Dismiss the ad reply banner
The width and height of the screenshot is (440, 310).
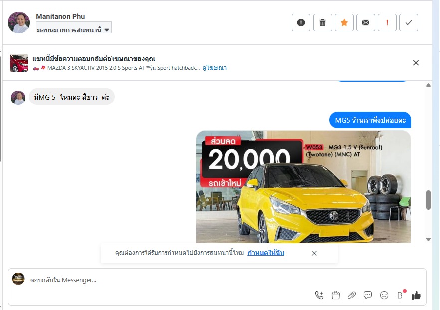point(416,63)
